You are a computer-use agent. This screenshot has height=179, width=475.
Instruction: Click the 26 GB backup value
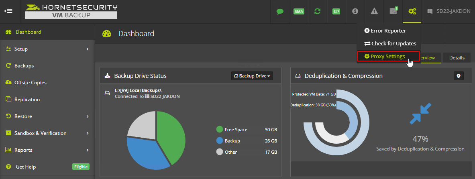271,141
